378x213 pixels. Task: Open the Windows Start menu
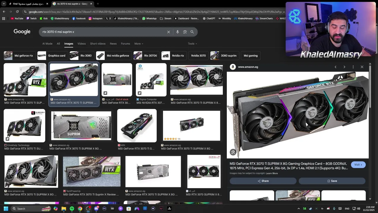click(x=6, y=209)
